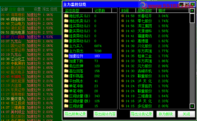Open 设置 in the monitor panel
This screenshot has height=121, width=197.
click(x=37, y=9)
